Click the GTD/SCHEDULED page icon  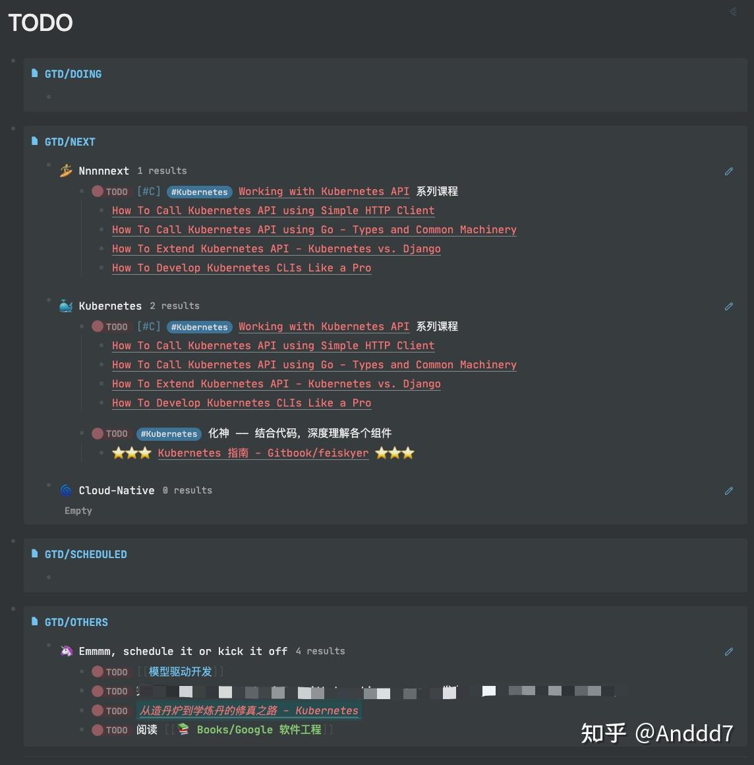[x=35, y=553]
